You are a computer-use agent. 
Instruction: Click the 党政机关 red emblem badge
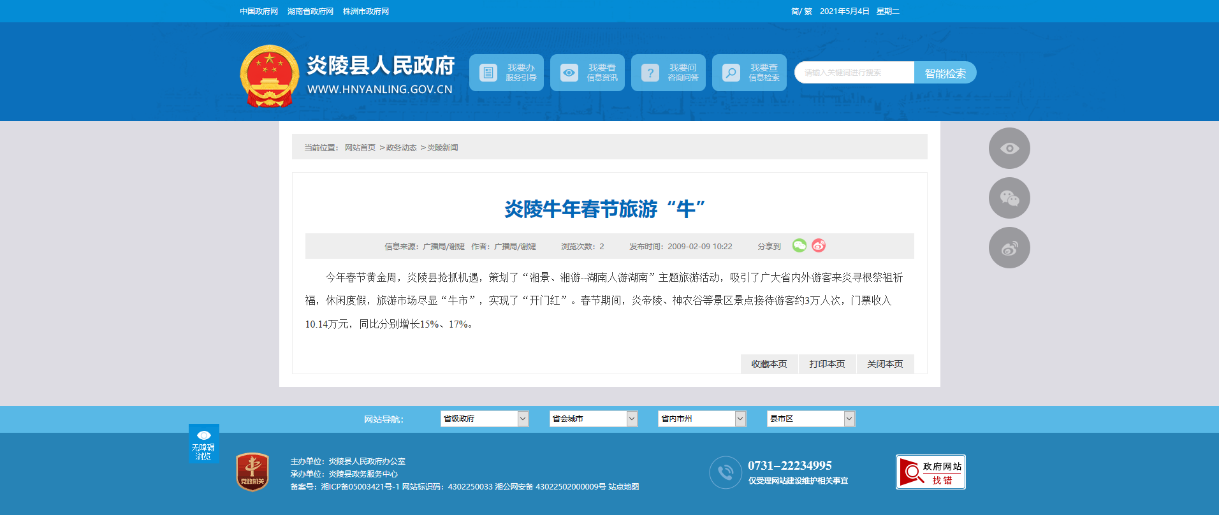[252, 472]
